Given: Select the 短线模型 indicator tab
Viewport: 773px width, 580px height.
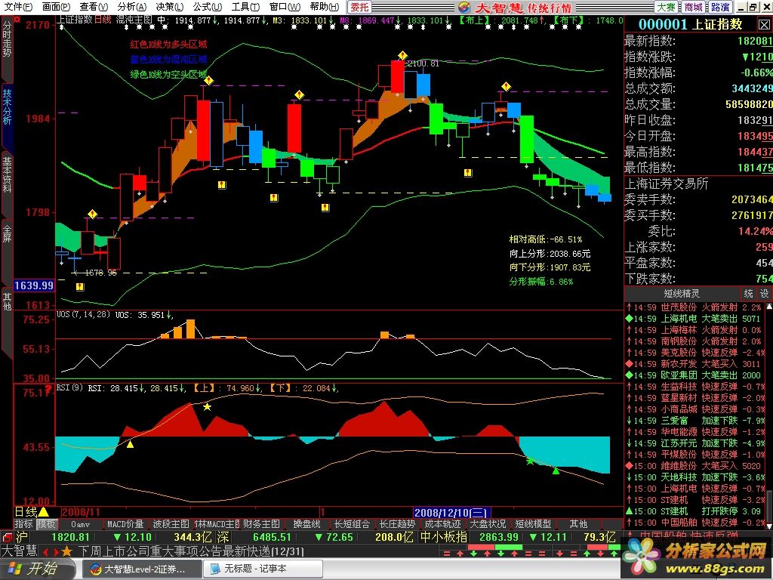Looking at the screenshot, I should point(533,524).
